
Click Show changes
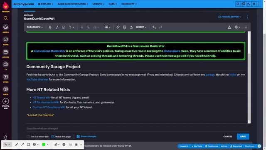tap(86, 136)
